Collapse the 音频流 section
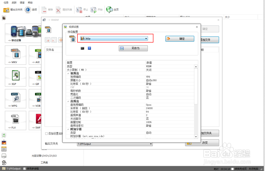Image resolution: width=265 pixels, height=171 pixels. [68, 101]
